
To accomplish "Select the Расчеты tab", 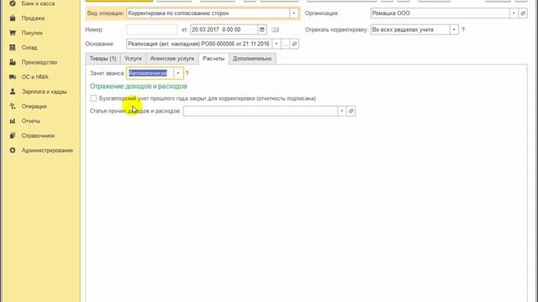I will (214, 59).
